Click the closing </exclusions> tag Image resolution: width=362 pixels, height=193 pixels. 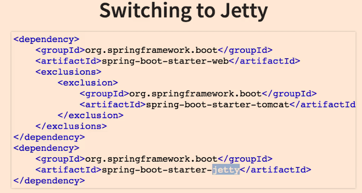coord(71,126)
